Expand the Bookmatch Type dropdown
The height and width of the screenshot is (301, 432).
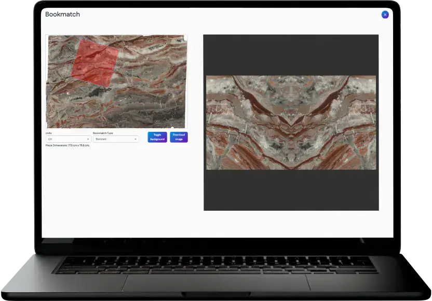coord(116,139)
